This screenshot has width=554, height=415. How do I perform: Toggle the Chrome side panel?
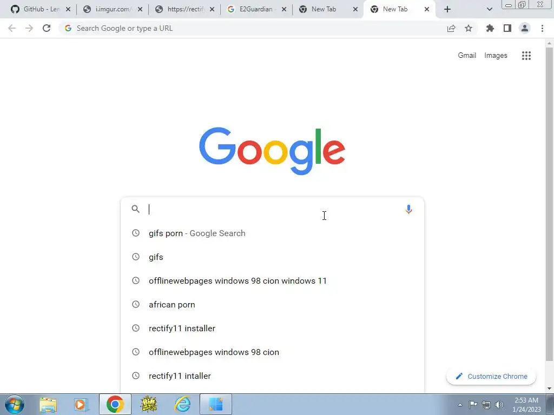[507, 28]
